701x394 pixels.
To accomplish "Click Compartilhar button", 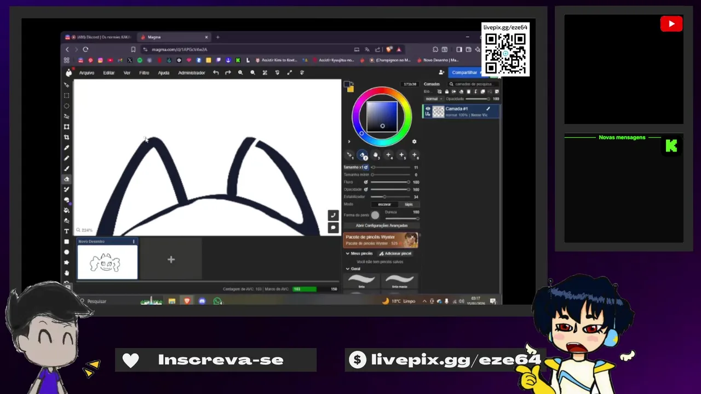I will [x=465, y=72].
